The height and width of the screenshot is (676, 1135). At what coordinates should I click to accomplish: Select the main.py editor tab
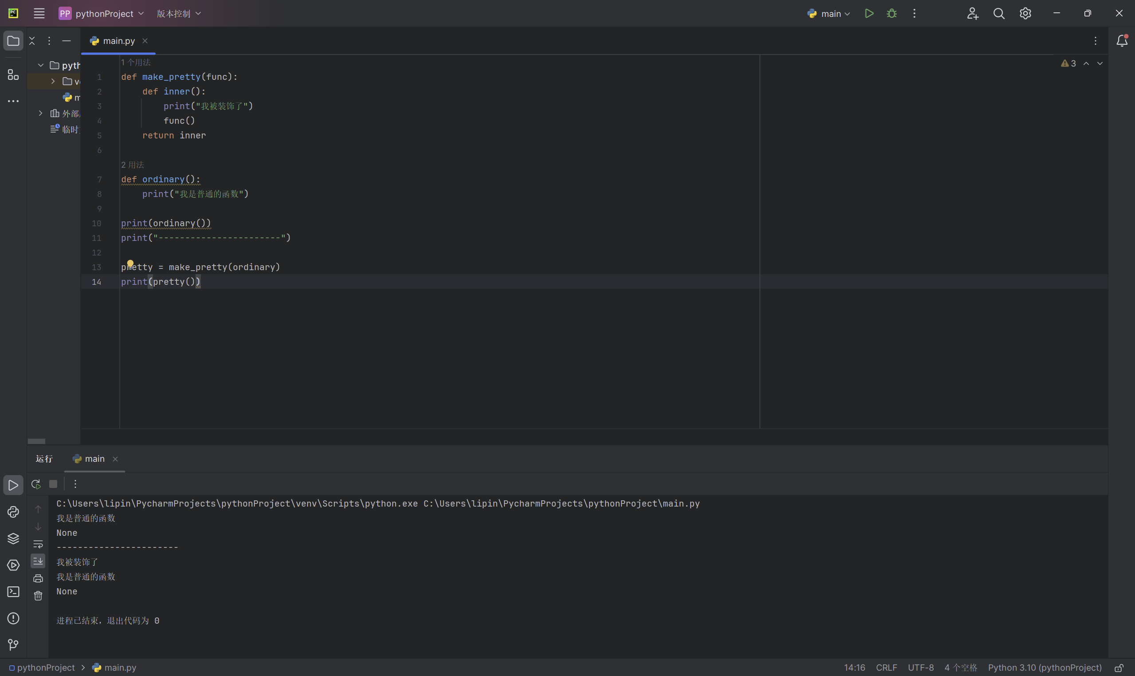point(119,40)
